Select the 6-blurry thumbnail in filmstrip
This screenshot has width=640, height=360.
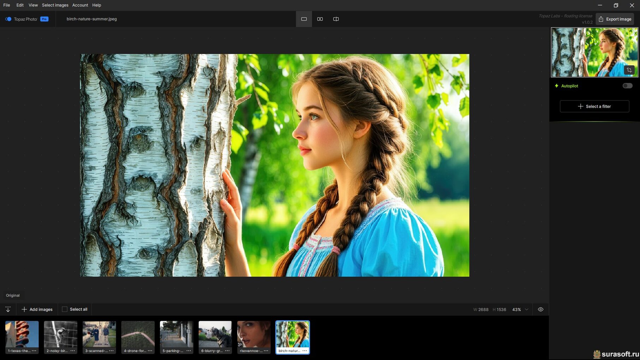pos(215,334)
